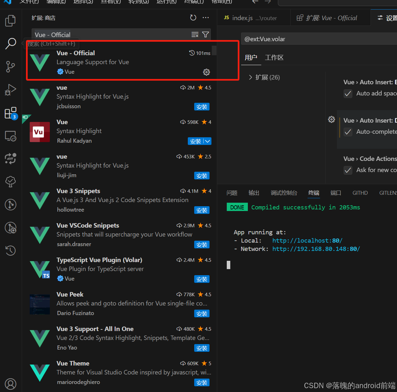Select Rahul Kadyan's Vue extension red logo

[x=40, y=132]
